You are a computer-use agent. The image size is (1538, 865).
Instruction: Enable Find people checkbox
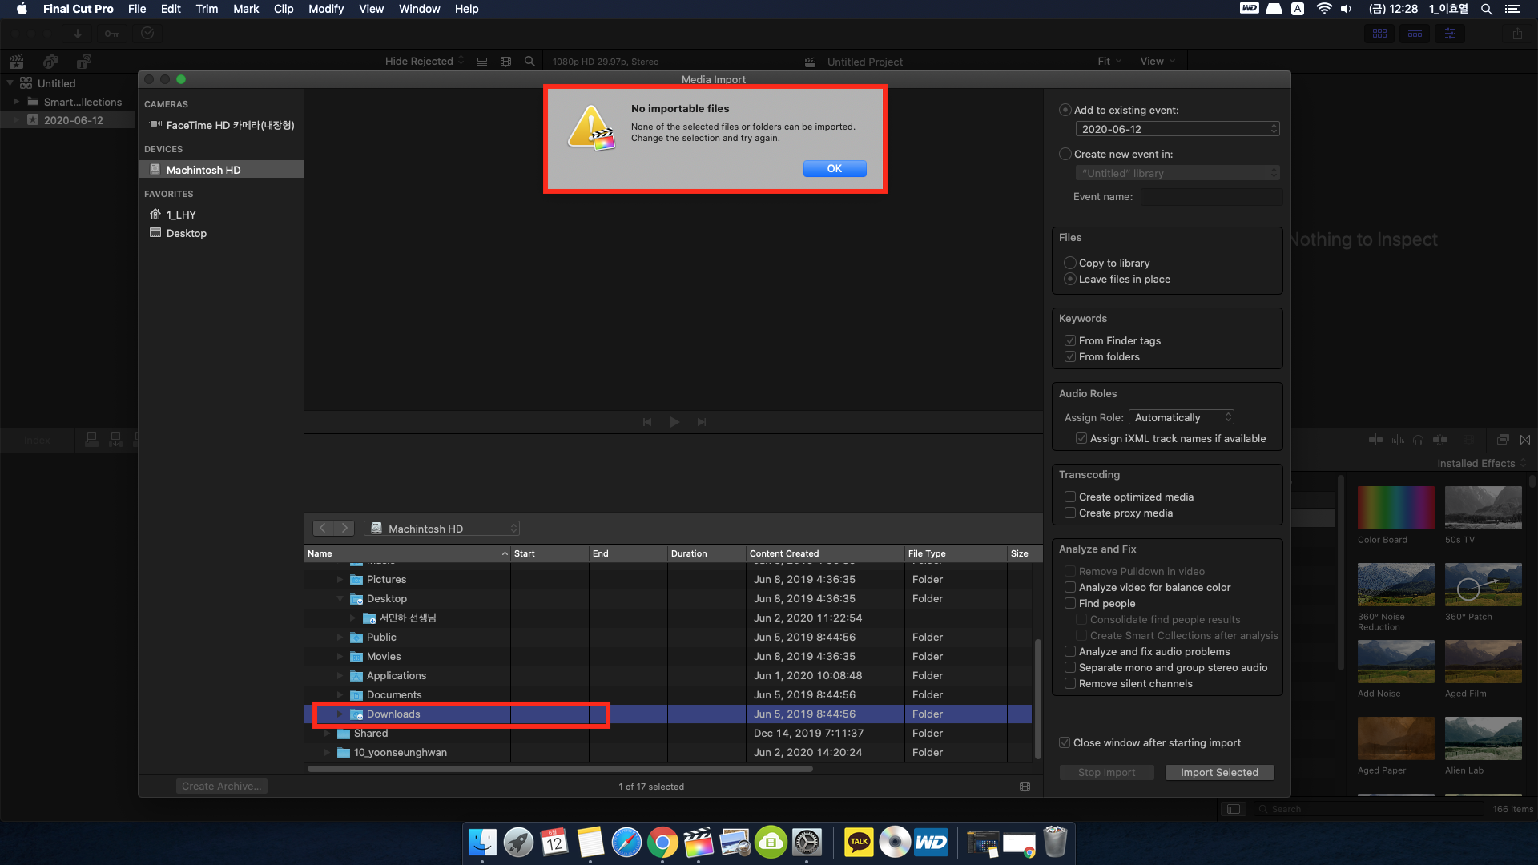[1069, 603]
